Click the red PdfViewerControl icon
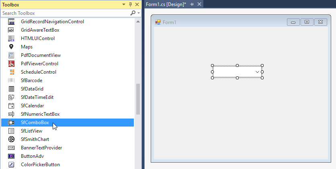Screen dimensions: 336x169 [11, 64]
